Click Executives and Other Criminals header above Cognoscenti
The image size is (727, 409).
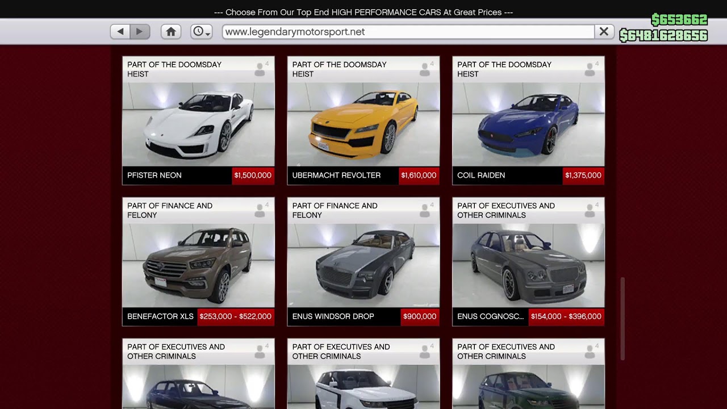pyautogui.click(x=506, y=210)
